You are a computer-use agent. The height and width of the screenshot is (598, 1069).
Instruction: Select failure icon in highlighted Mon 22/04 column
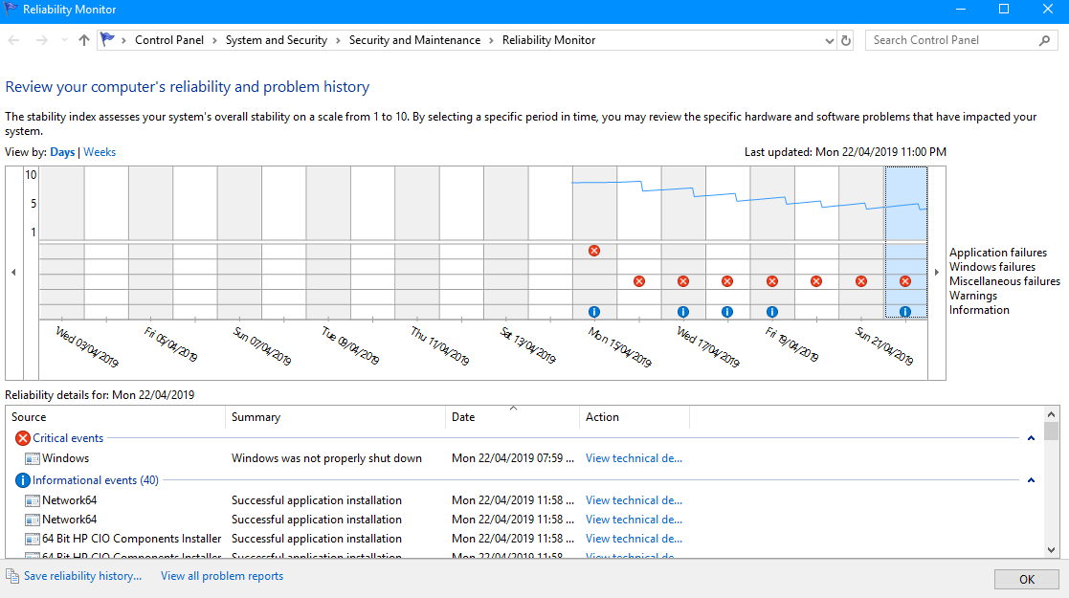[x=905, y=281]
